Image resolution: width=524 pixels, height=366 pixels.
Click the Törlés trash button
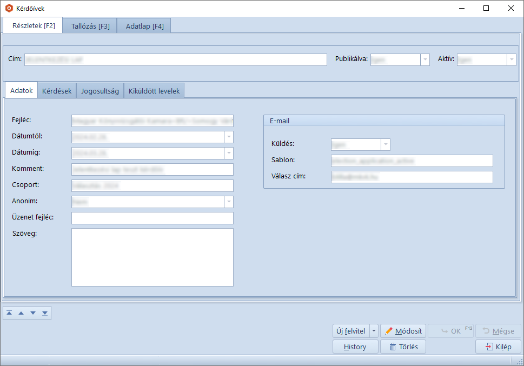(x=403, y=347)
